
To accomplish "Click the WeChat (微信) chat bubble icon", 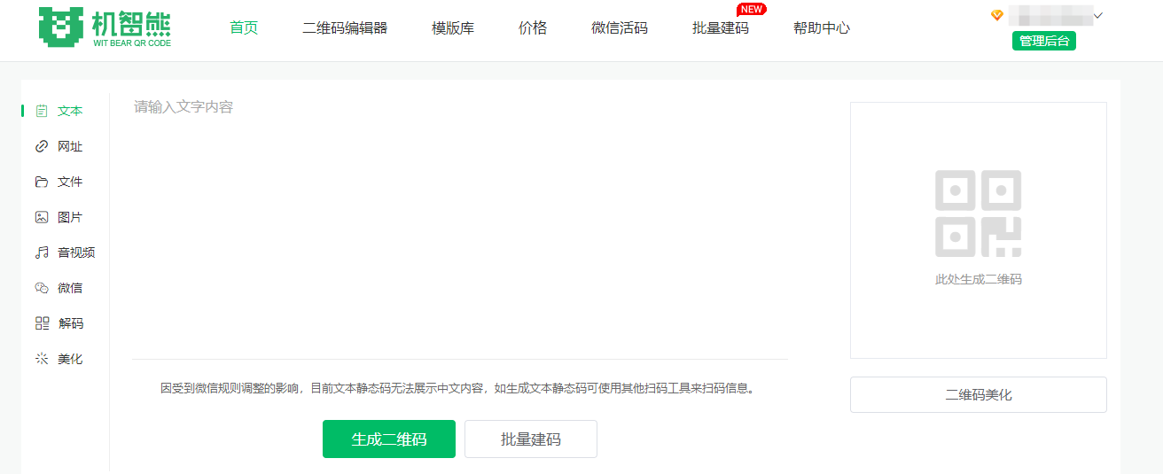I will (x=42, y=288).
